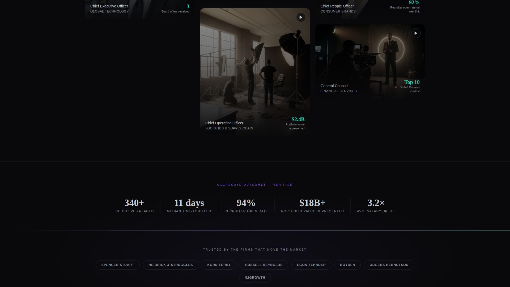This screenshot has width=510, height=287.
Task: Click the Logistics & Supply Chain label
Action: pos(229,128)
